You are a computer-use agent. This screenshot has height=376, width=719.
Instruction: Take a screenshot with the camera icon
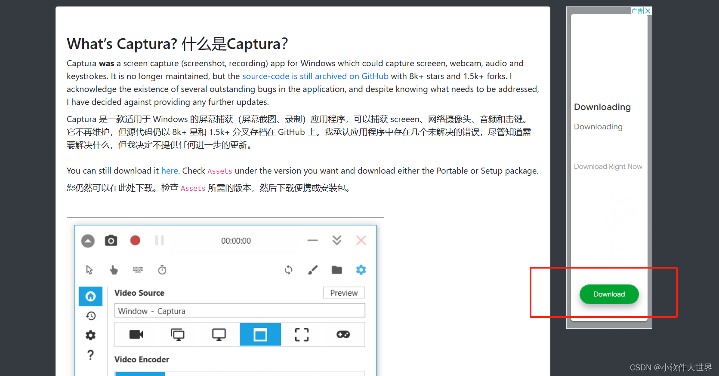click(x=111, y=240)
